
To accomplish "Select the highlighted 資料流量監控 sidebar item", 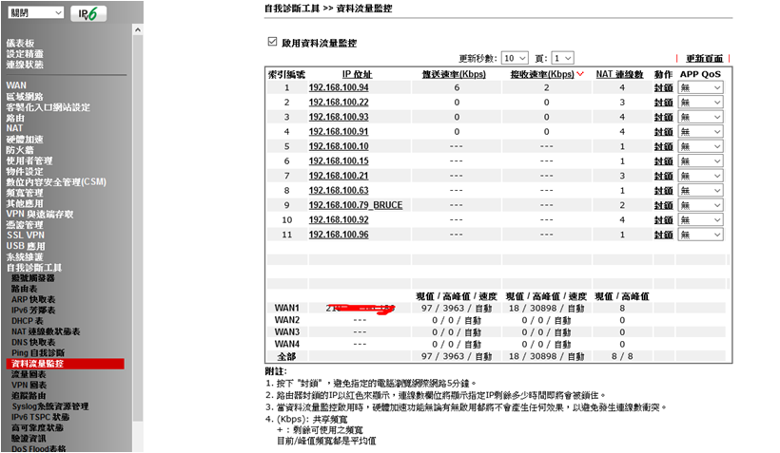I will pos(36,364).
